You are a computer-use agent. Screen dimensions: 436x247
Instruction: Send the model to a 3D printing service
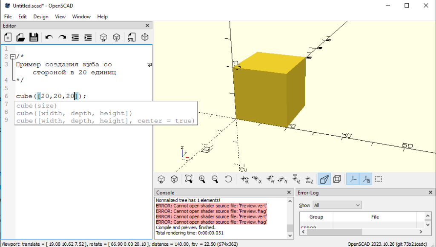144,37
